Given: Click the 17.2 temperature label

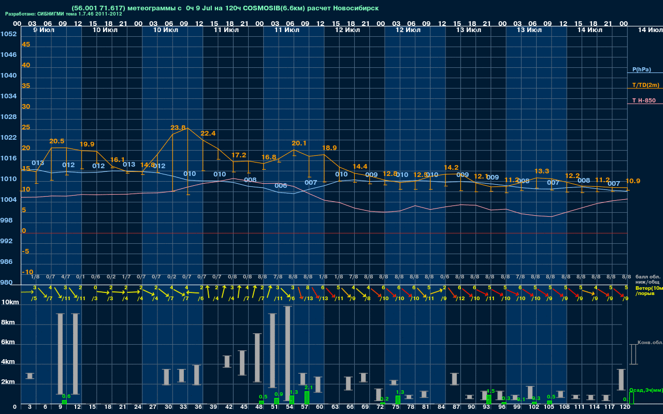Looking at the screenshot, I should coord(238,155).
